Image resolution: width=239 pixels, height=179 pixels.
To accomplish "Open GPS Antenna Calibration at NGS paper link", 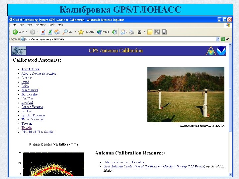I will (145, 166).
